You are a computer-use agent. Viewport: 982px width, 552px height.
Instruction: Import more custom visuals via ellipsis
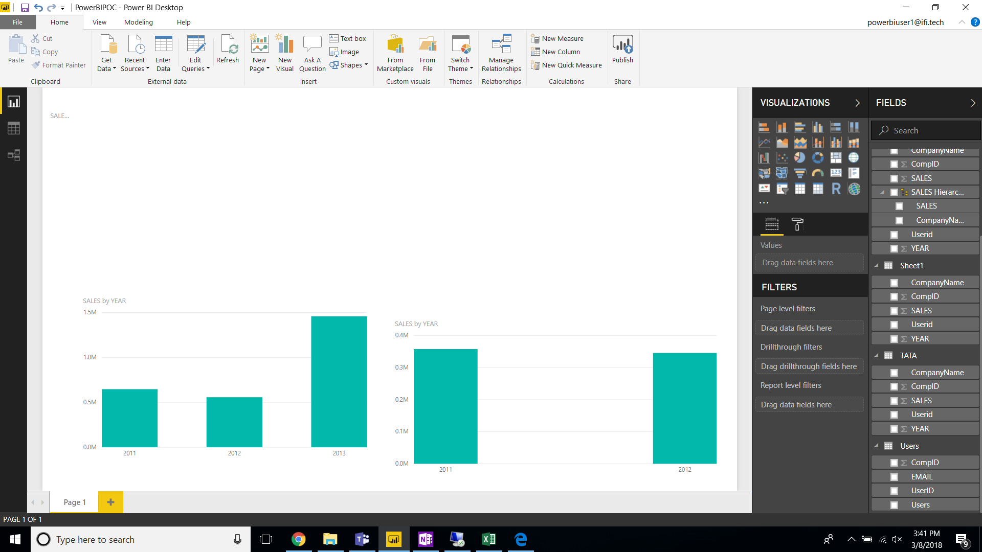tap(764, 203)
